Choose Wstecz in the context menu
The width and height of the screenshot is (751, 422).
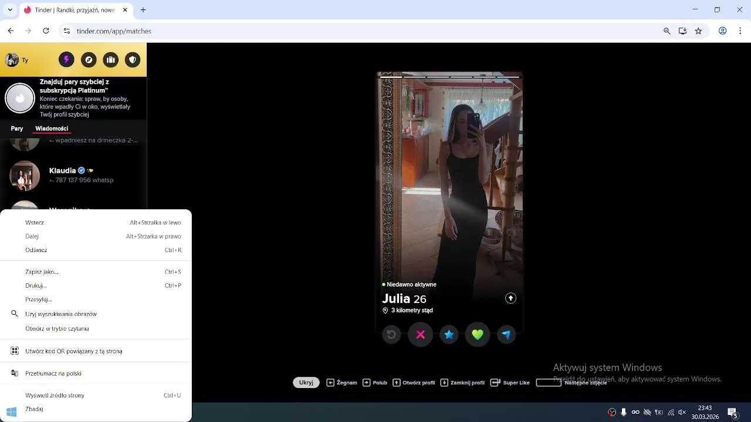pos(96,223)
